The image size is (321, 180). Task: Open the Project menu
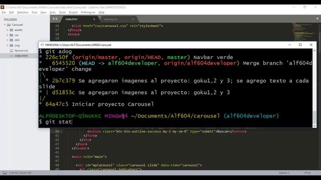pos(73,12)
